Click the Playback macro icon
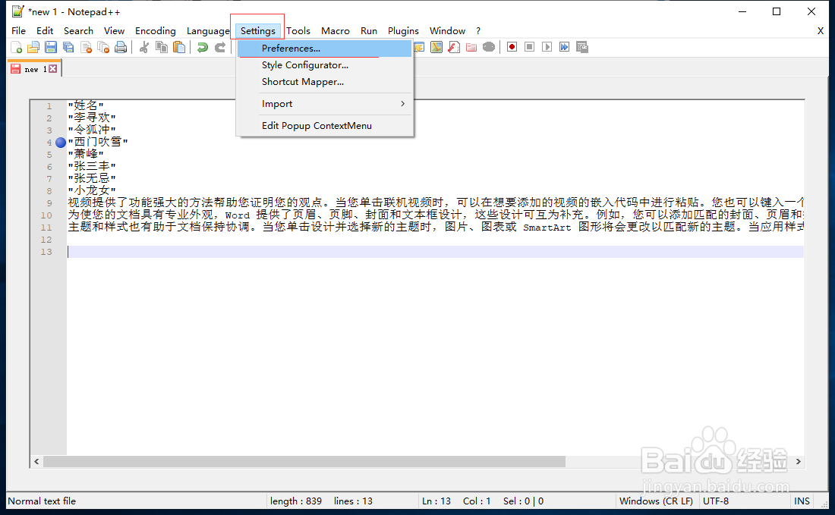835x515 pixels. (x=547, y=47)
